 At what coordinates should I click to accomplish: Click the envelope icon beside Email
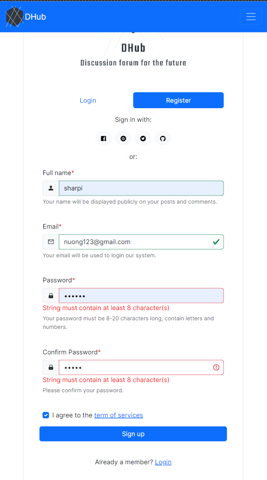pos(51,242)
